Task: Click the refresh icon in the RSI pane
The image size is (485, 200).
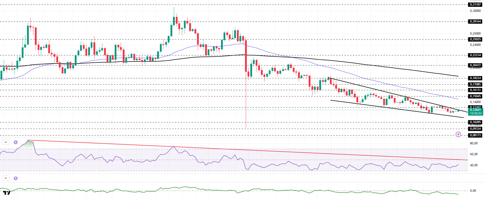Action: tap(16, 142)
